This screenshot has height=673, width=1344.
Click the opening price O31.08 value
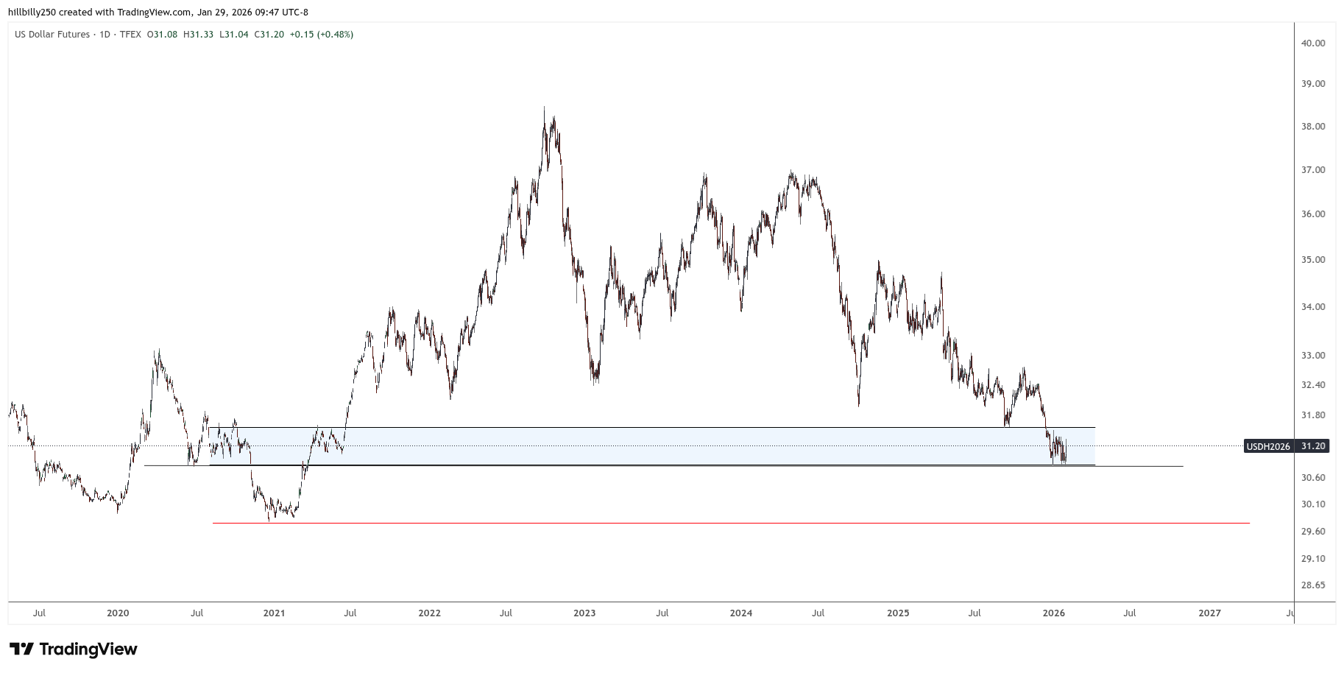[x=162, y=35]
